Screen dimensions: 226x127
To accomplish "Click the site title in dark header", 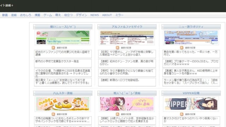I will click(7, 6).
